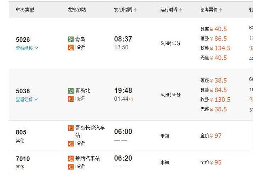
Task: Click the 过 icon under 青岛北
Action: coord(70,99)
